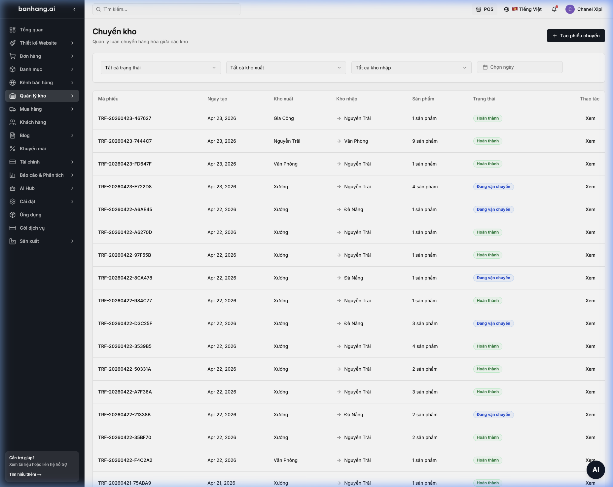Screen dimensions: 613x487
Task: Open the Tất cả kho nhập dropdown
Action: click(411, 68)
